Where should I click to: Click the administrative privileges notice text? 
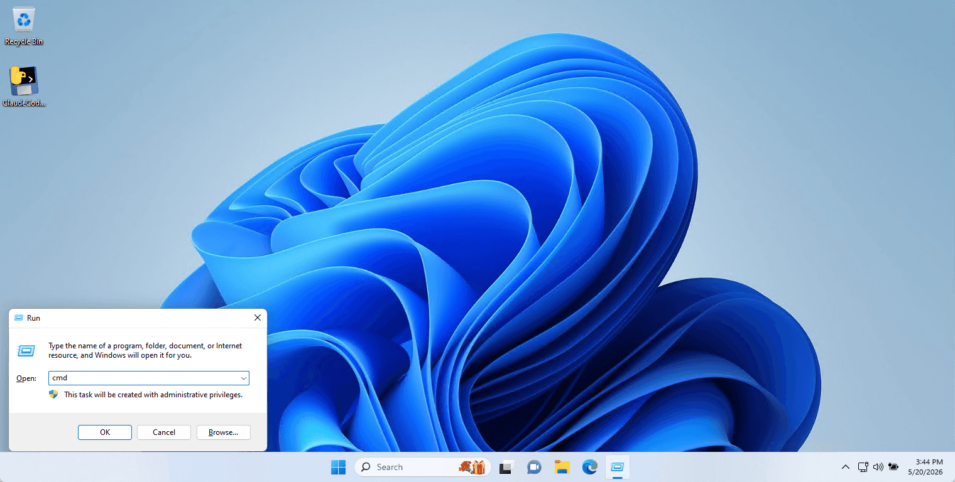(153, 395)
